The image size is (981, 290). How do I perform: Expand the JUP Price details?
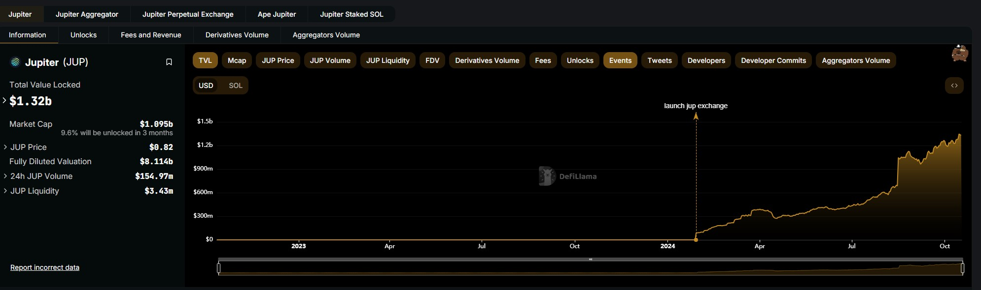[x=5, y=147]
